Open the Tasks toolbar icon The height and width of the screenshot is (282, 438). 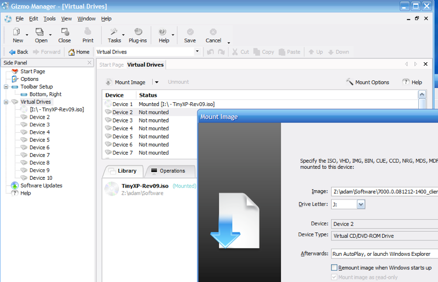(x=114, y=32)
